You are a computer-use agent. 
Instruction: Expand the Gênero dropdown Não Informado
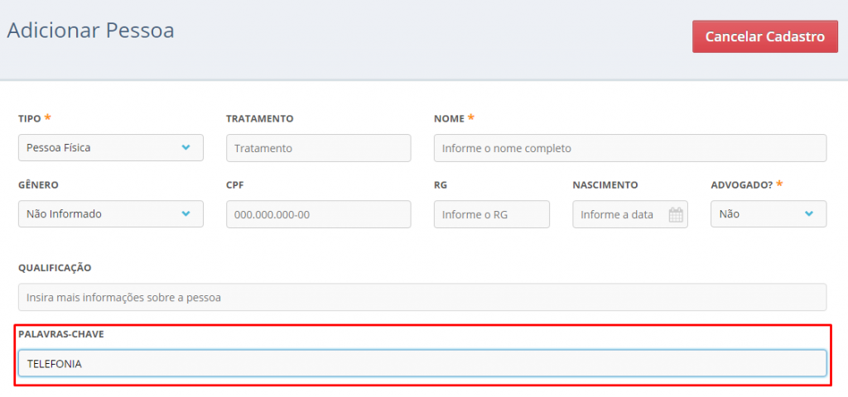tap(111, 214)
